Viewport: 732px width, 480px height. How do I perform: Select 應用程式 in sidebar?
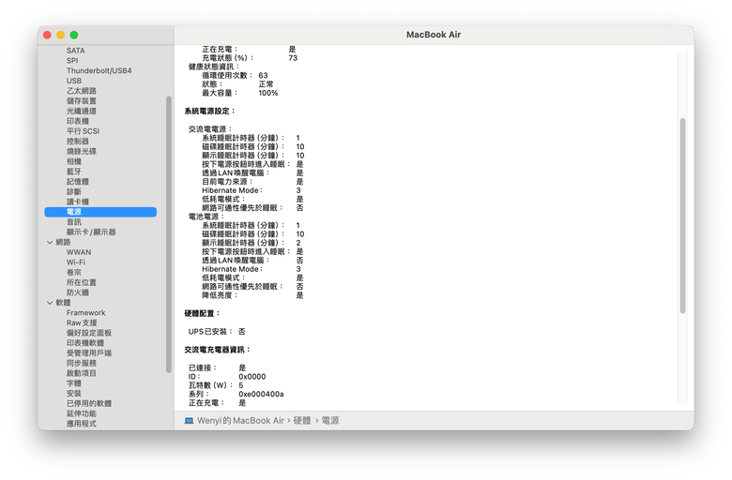(x=82, y=424)
